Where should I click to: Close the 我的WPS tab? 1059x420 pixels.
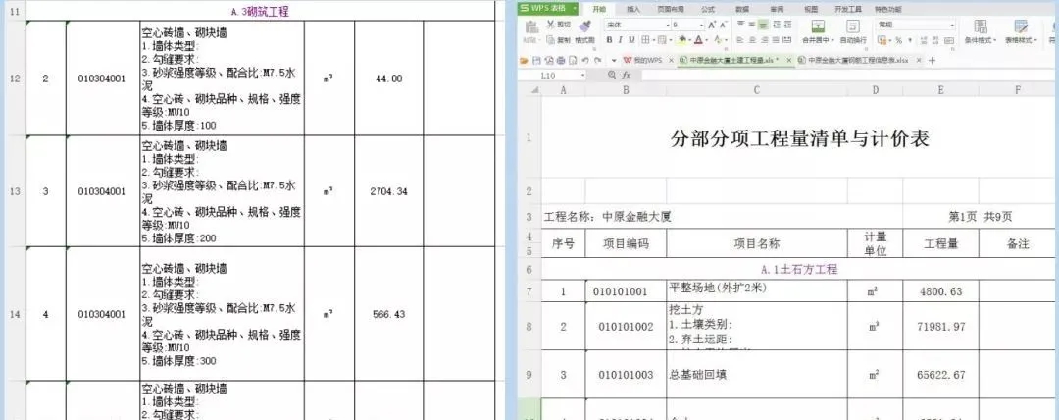pyautogui.click(x=671, y=60)
